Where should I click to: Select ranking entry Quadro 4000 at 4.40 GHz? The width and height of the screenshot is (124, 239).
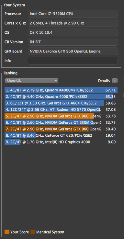[x=61, y=97]
